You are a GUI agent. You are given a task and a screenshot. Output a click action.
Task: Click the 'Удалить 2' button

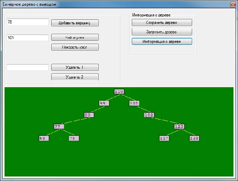pyautogui.click(x=75, y=77)
